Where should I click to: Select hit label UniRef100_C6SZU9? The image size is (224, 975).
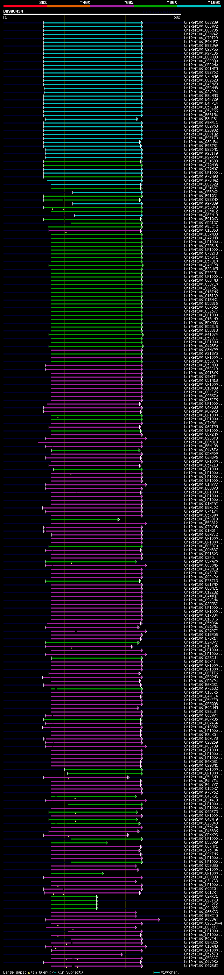coord(201,23)
